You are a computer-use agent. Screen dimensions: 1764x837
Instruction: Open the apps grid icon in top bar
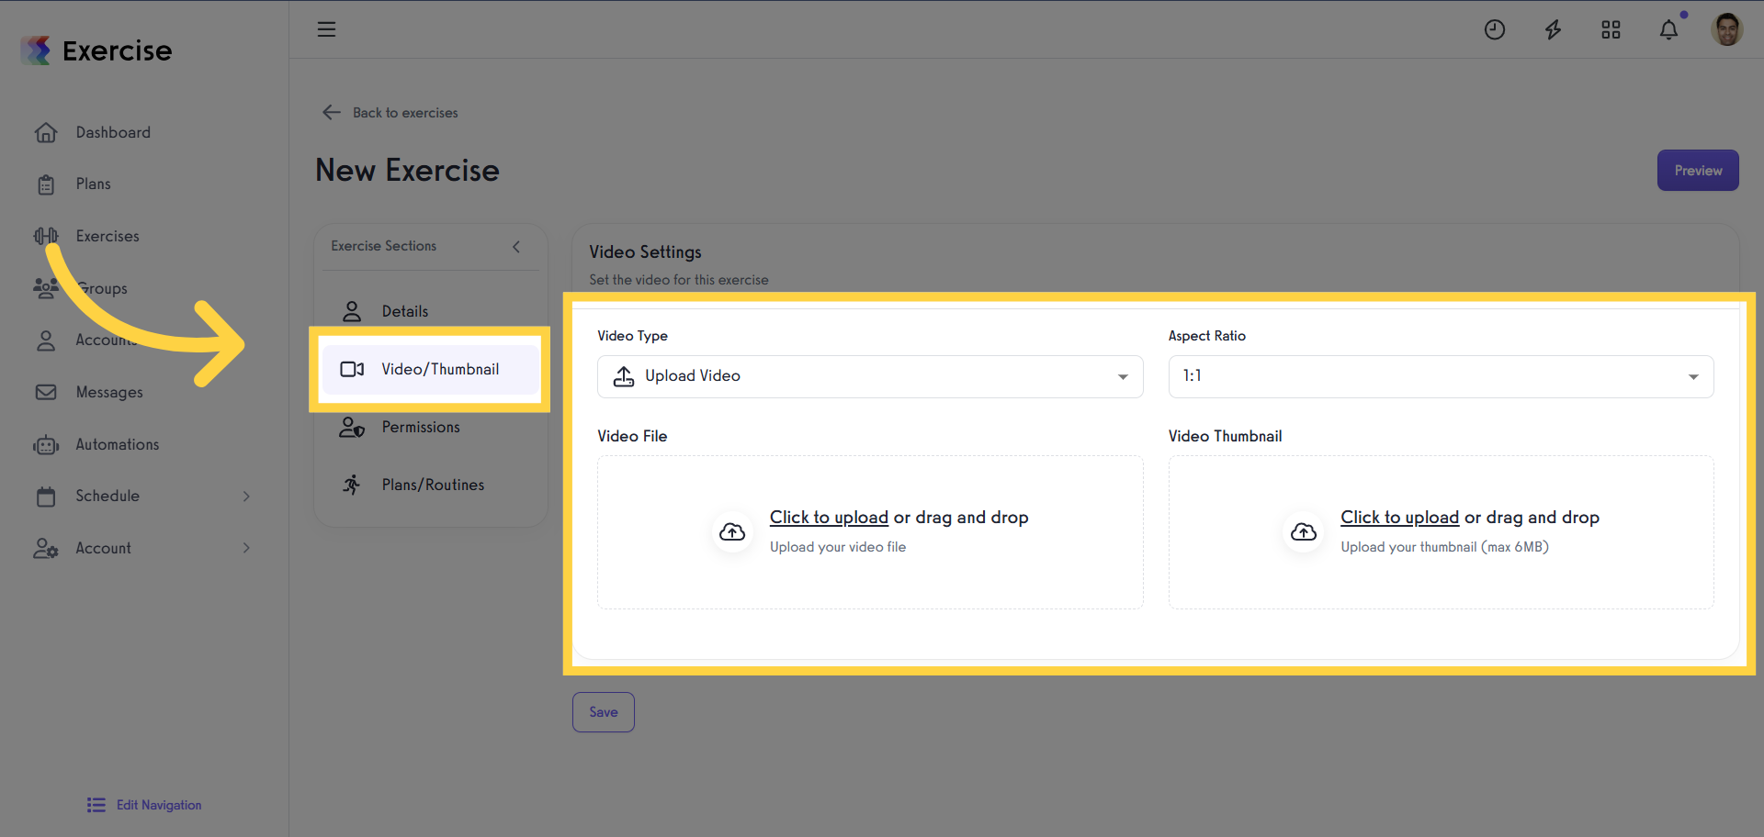tap(1611, 29)
